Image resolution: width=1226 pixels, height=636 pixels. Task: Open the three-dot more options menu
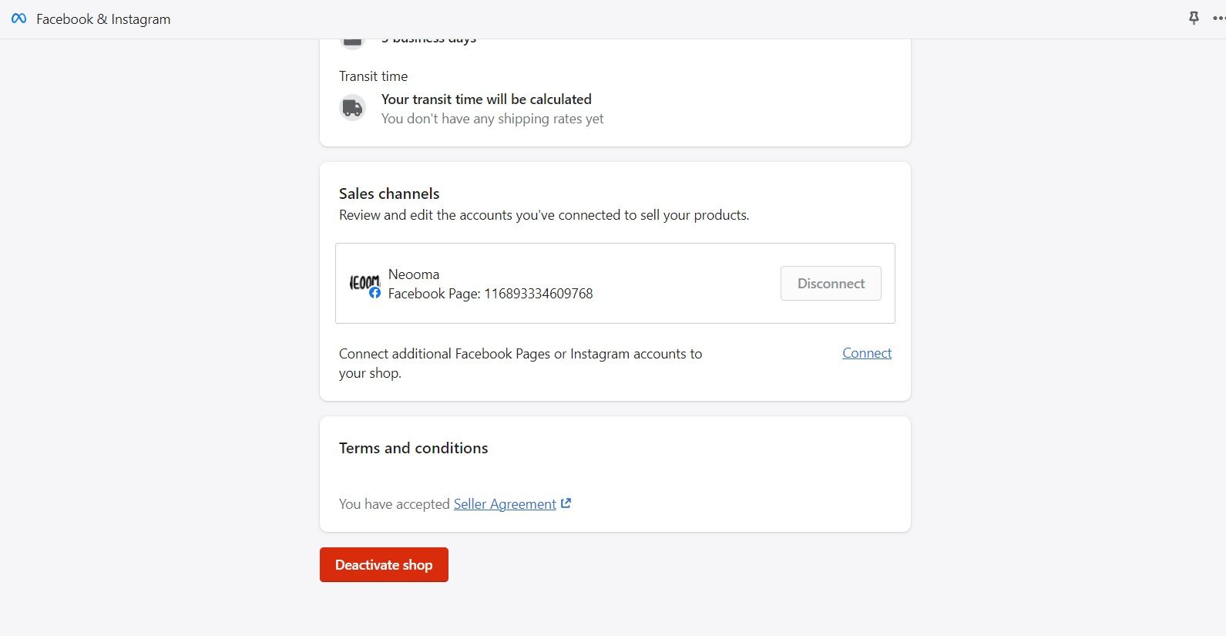coord(1218,19)
